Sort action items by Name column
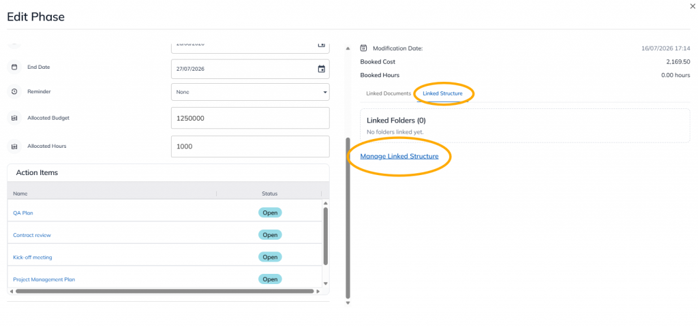 click(x=20, y=193)
